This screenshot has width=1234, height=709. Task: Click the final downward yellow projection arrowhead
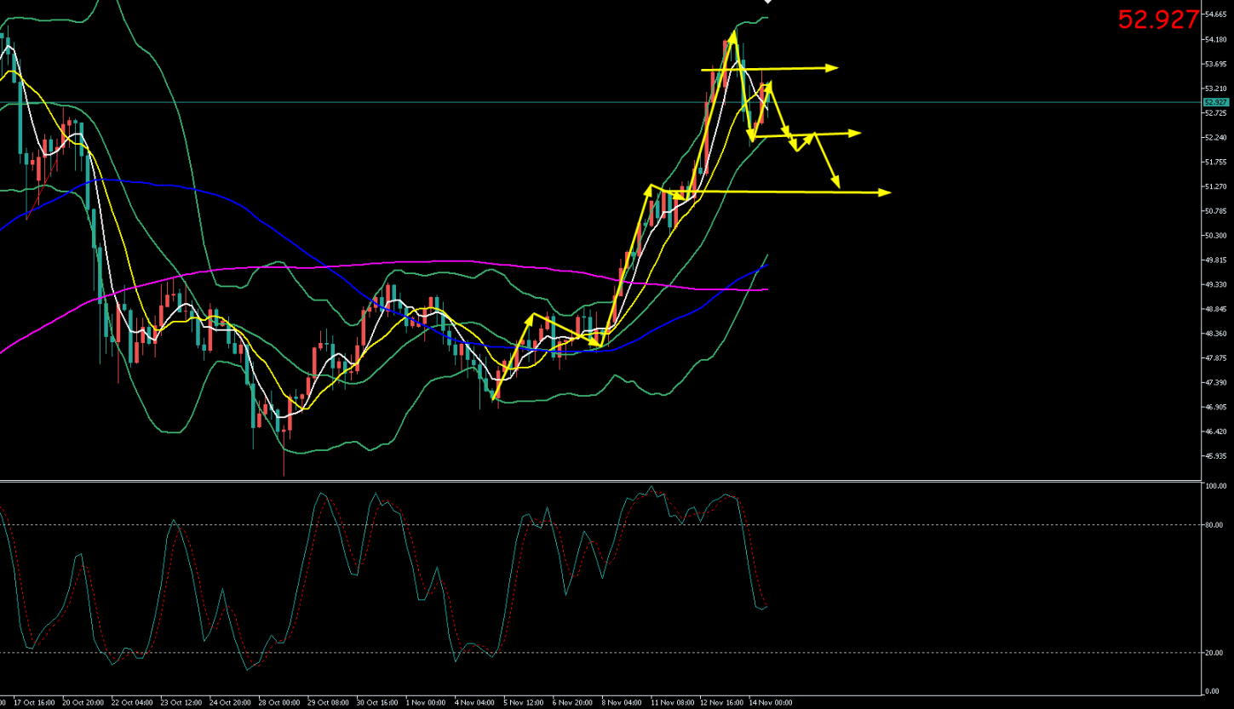click(x=837, y=183)
